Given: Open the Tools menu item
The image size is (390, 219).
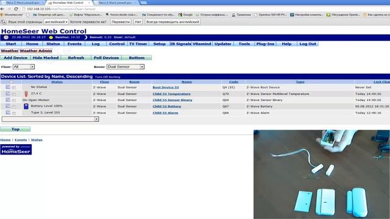Looking at the screenshot, I should pos(244,44).
